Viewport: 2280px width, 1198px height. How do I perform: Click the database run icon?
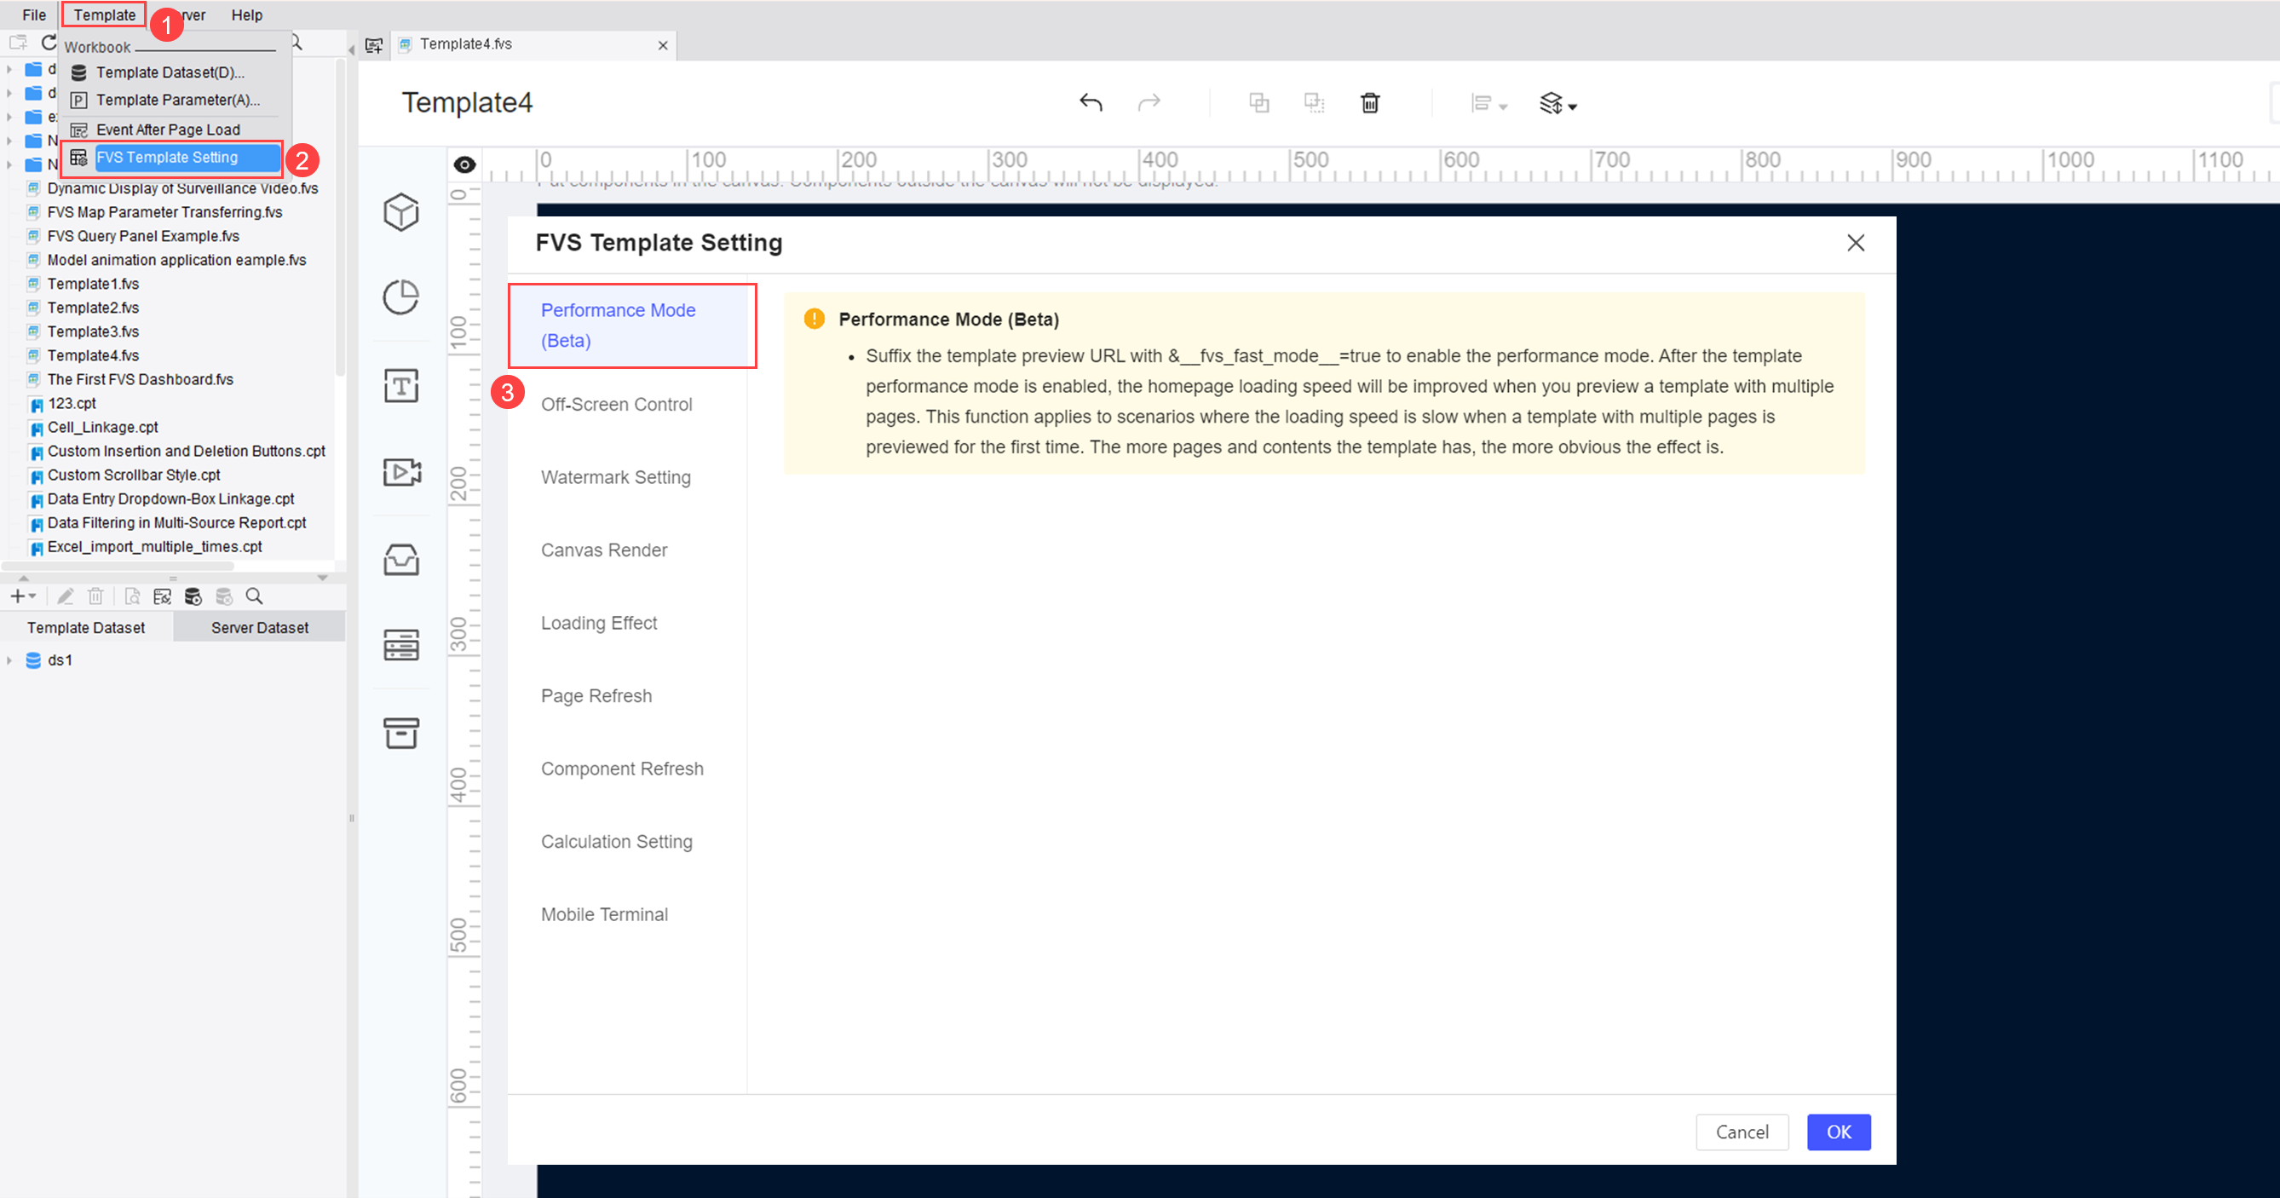point(193,596)
